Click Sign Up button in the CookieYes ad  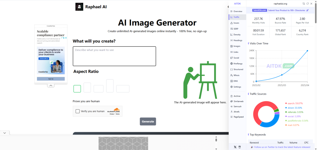coord(51,79)
